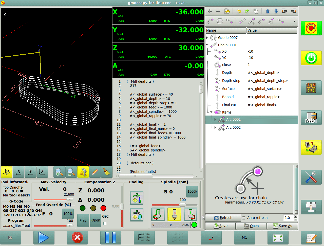Zoom in on the 3D preview
This screenshot has height=246, width=324.
(x=59, y=172)
